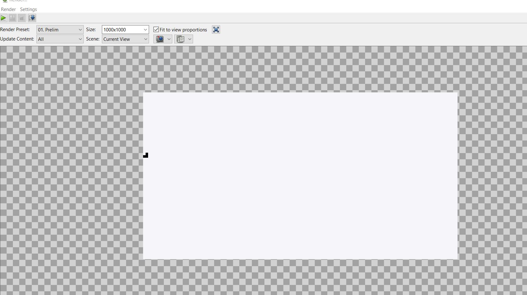Open the Settings menu
Viewport: 527px width, 295px height.
click(x=28, y=9)
